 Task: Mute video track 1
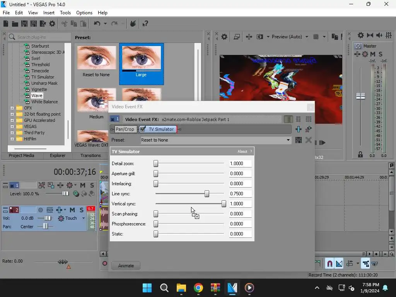(83, 185)
